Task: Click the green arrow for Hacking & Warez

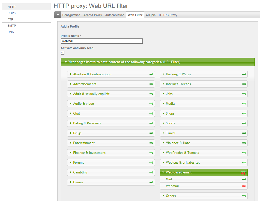Action: (244, 74)
